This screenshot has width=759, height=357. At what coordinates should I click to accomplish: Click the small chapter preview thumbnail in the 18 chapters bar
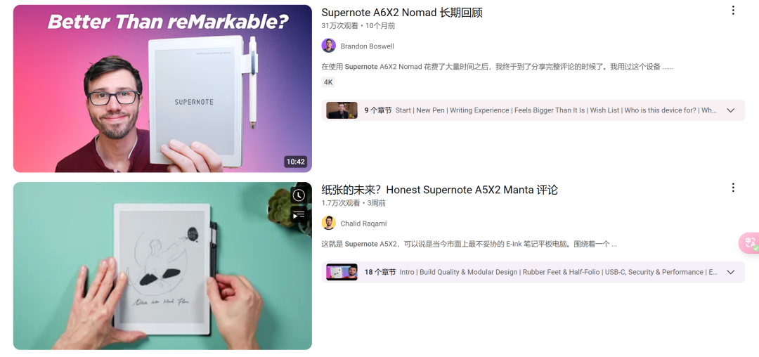342,272
